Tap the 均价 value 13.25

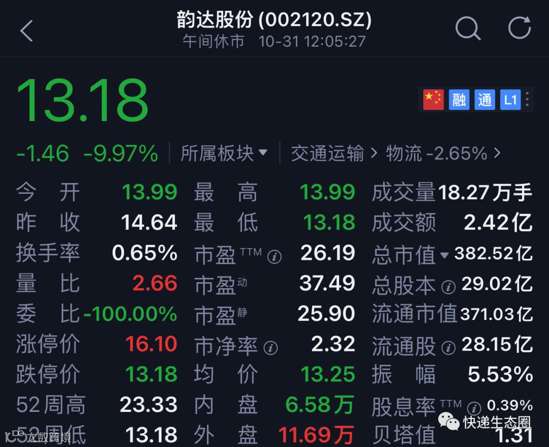pos(328,374)
